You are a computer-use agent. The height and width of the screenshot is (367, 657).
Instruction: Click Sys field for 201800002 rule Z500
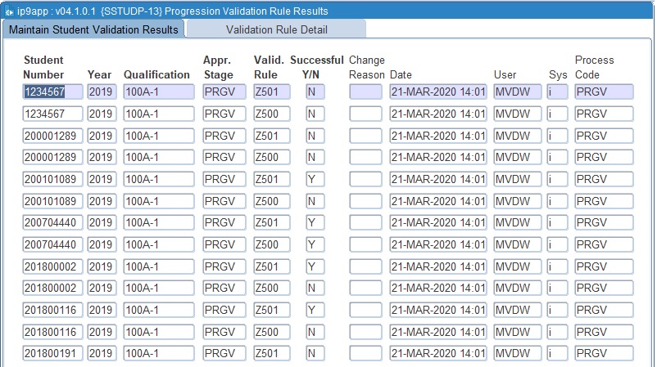(557, 288)
